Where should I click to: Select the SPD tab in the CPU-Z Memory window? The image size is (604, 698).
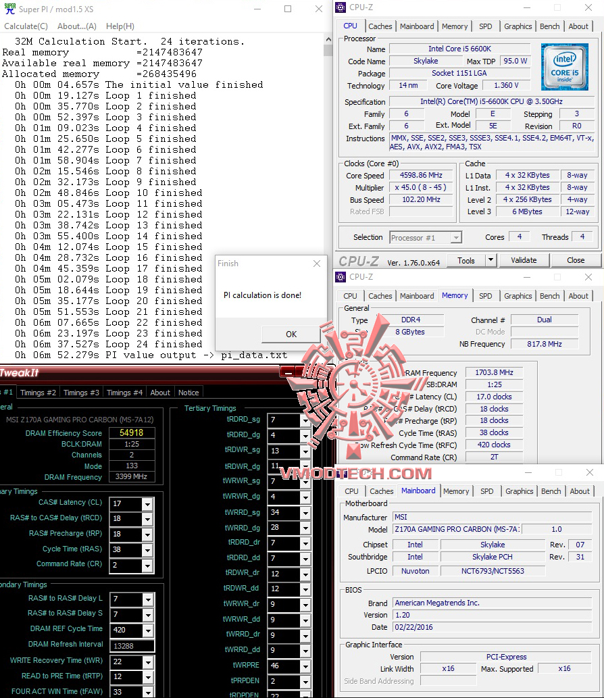pos(486,296)
